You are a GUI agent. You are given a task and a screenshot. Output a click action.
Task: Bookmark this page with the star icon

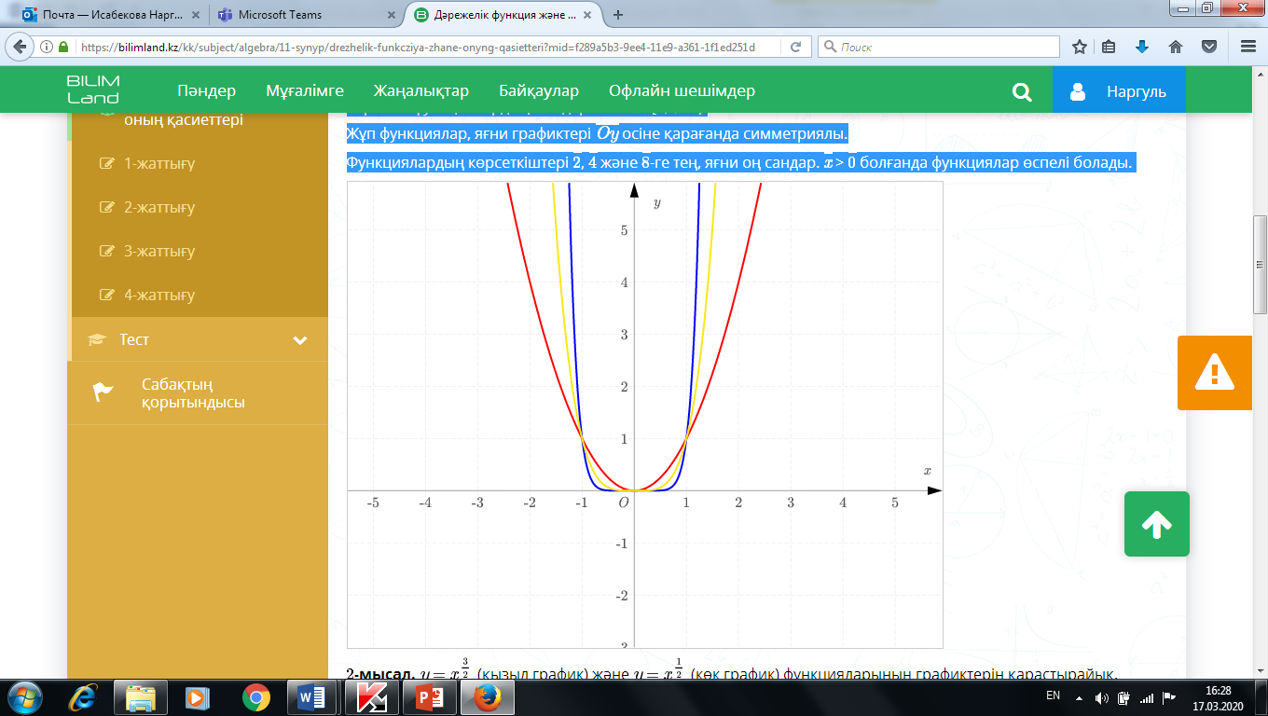pyautogui.click(x=1080, y=47)
